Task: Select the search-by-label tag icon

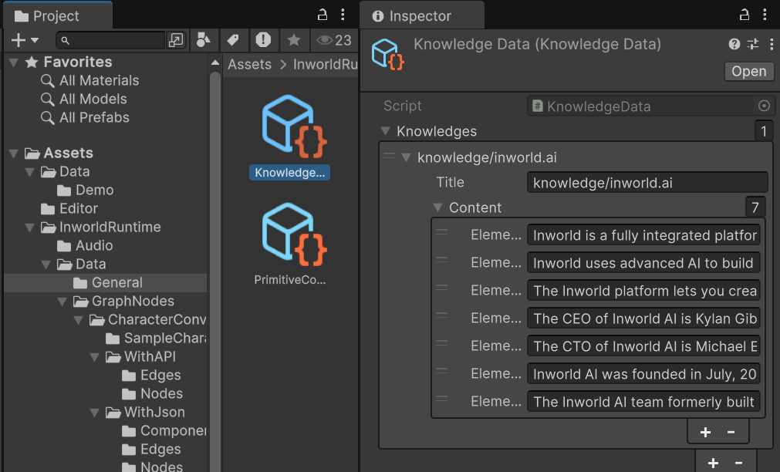Action: click(234, 39)
